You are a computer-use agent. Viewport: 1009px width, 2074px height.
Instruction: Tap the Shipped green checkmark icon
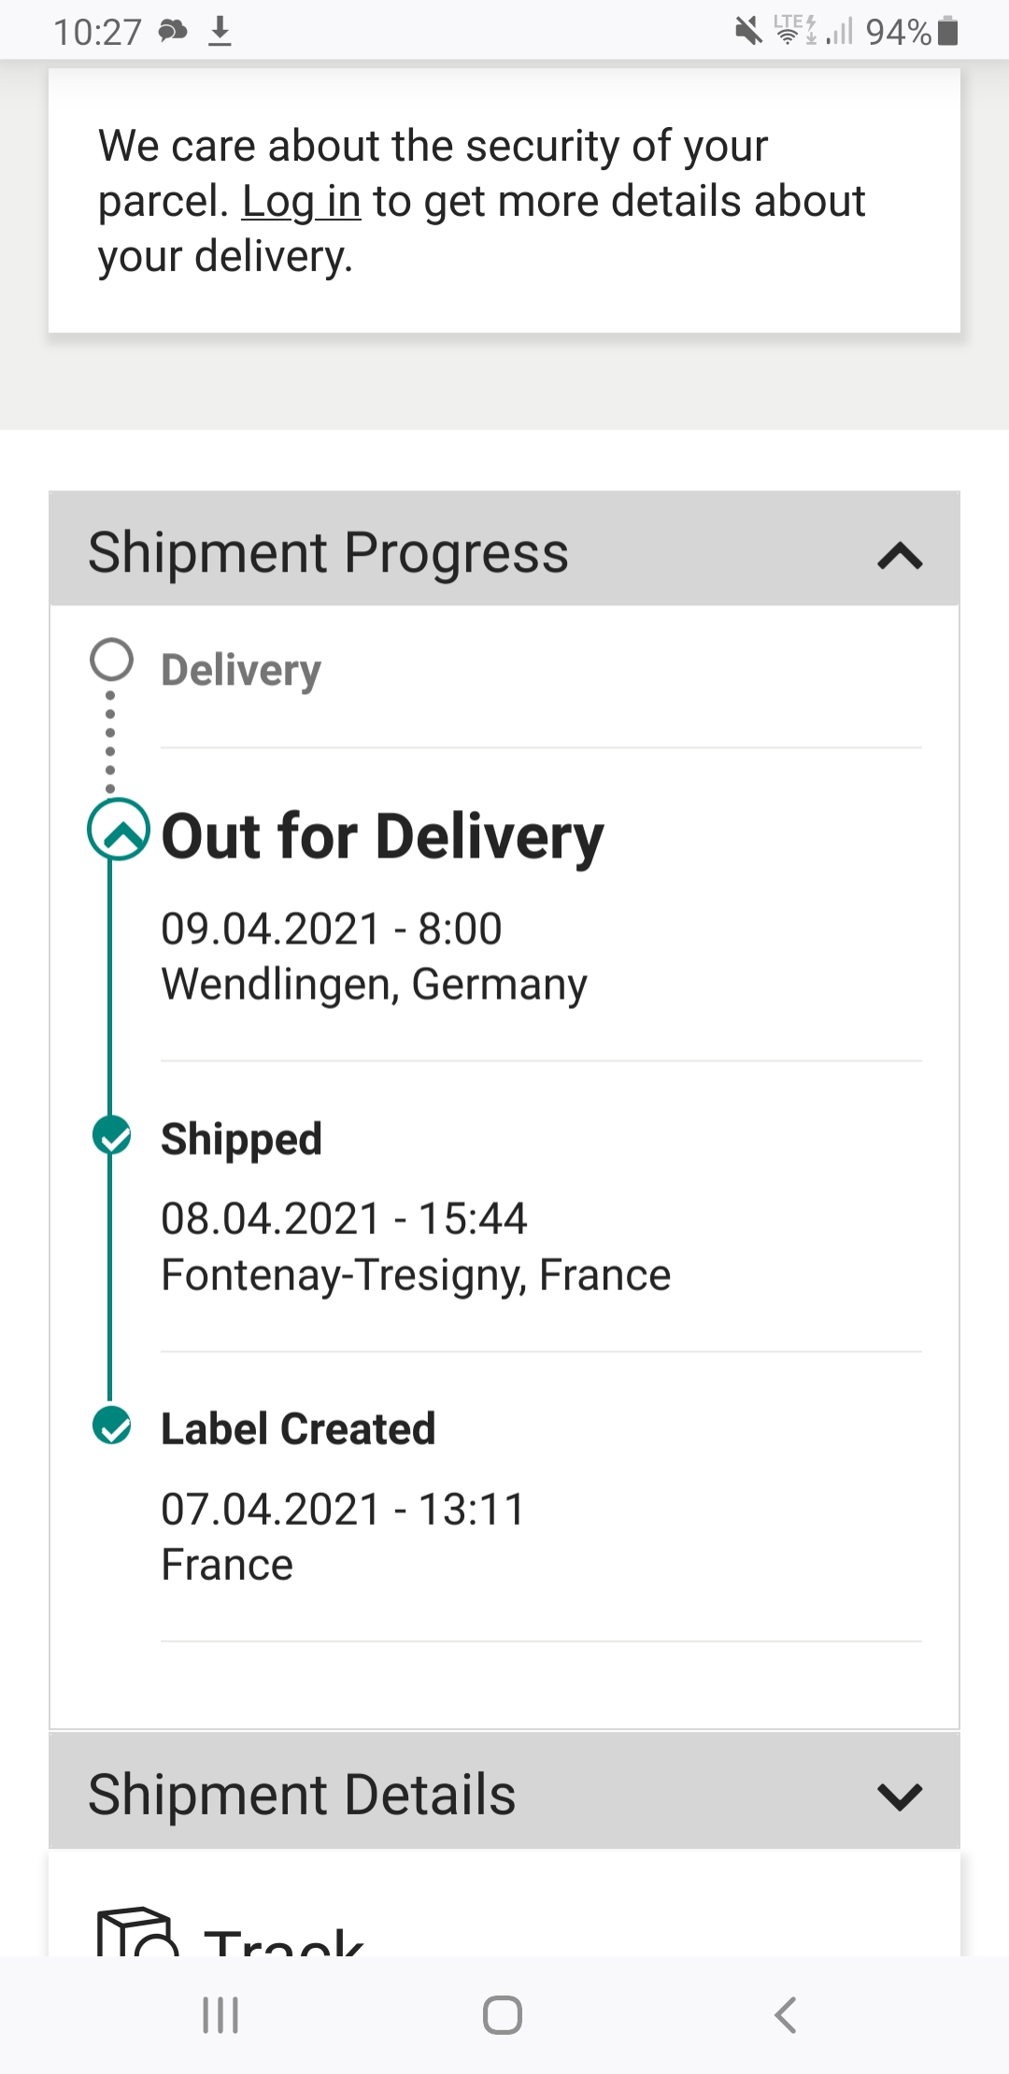point(112,1136)
